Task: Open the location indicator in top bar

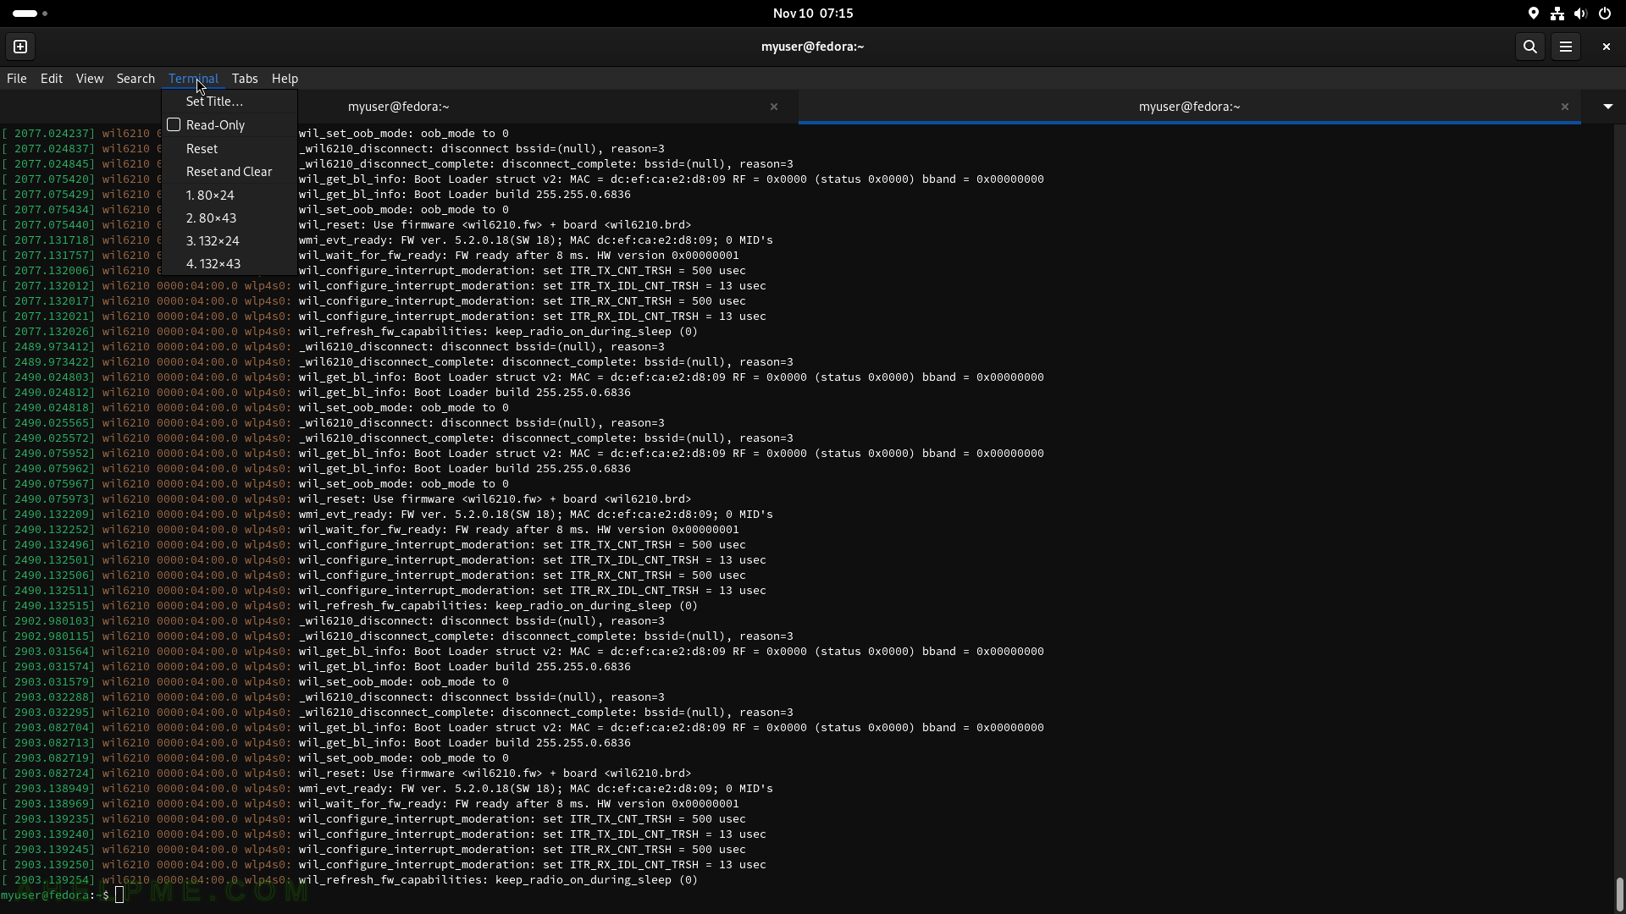Action: click(1533, 14)
